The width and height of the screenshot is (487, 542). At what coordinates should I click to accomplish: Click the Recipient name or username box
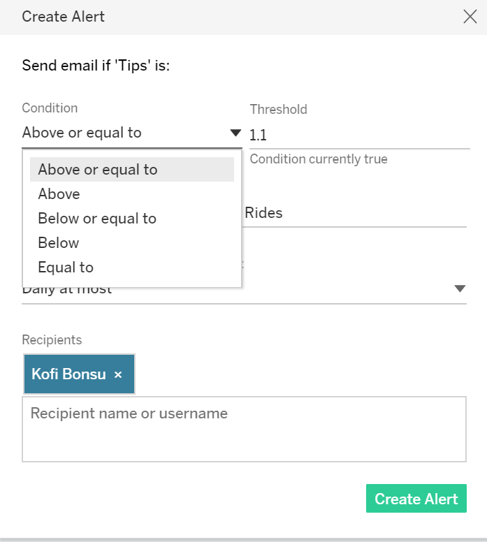tap(244, 429)
